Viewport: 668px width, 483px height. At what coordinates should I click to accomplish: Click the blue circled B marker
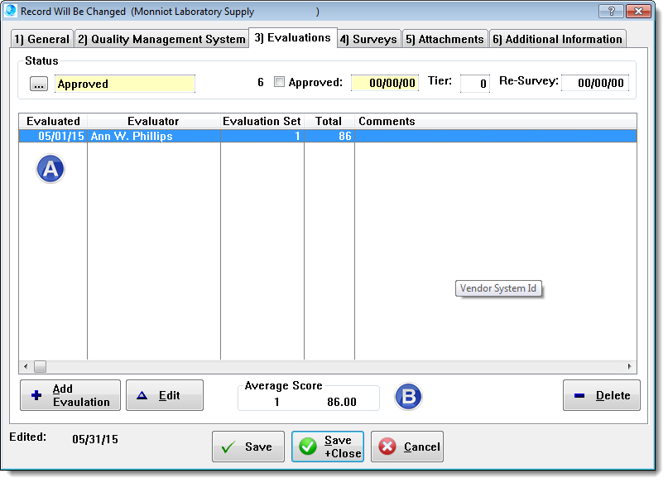point(408,397)
